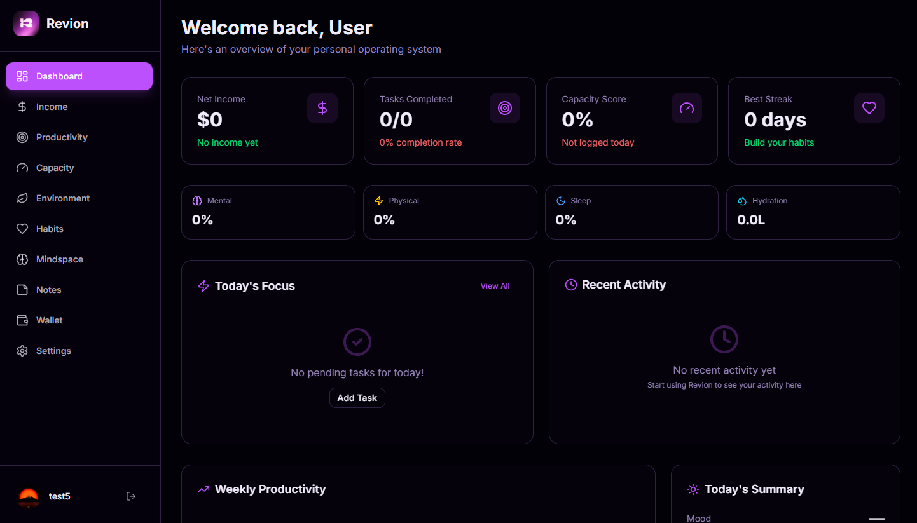
Task: Select the Income dollar icon in sidebar
Action: 22,106
